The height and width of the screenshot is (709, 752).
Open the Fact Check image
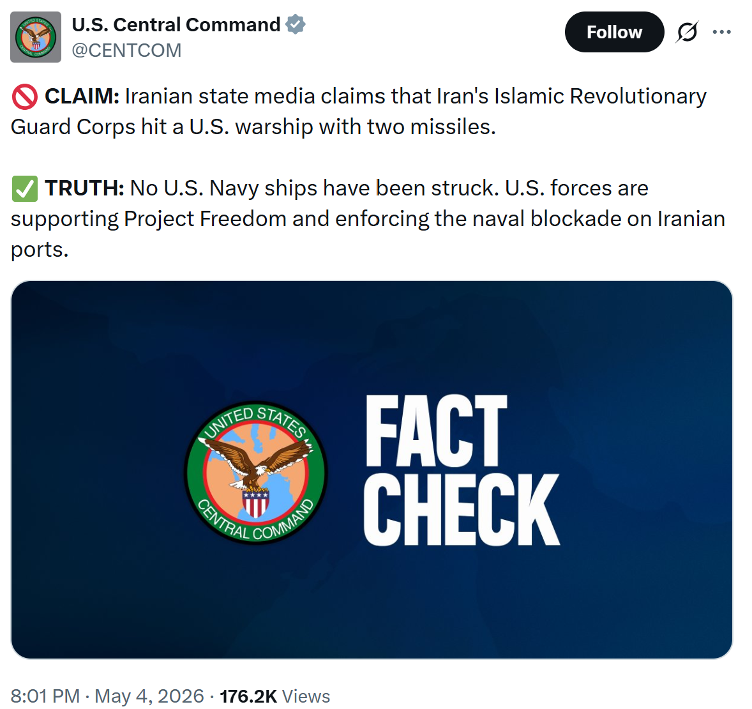[372, 469]
